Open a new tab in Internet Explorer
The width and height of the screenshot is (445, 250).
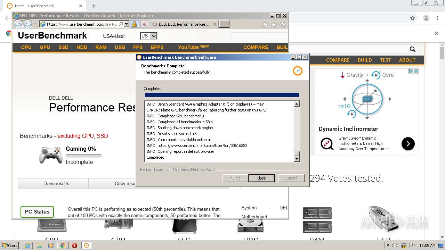tap(224, 24)
